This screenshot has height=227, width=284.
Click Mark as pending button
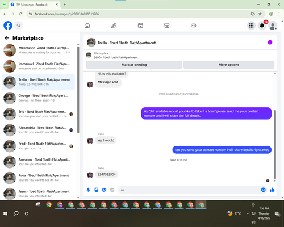134,65
